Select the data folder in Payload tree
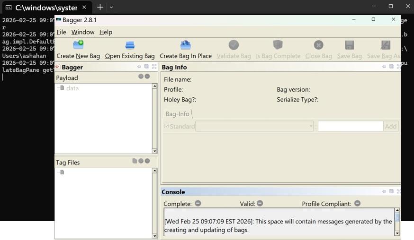414x240 pixels. click(72, 88)
